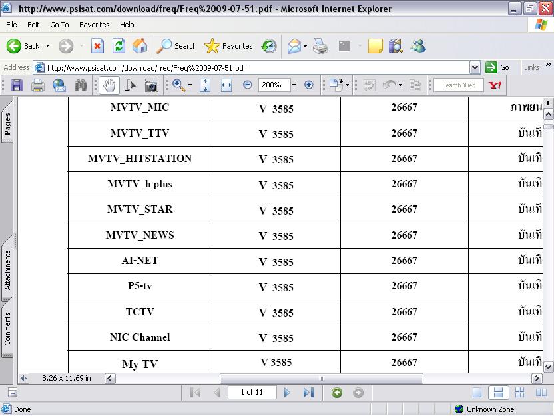
Task: Click vertical scrollbar down arrow
Action: (549, 367)
